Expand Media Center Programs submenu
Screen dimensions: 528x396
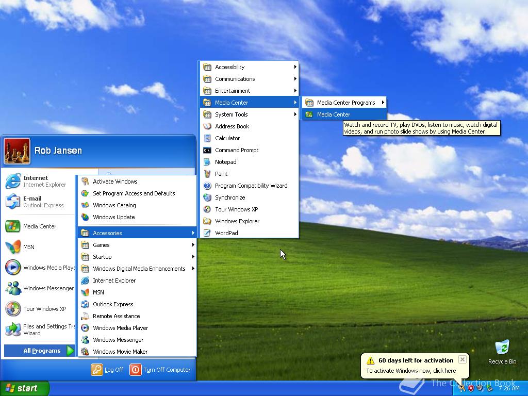click(x=344, y=103)
